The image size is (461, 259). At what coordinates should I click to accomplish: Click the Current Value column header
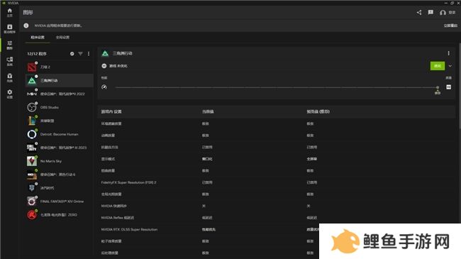208,111
